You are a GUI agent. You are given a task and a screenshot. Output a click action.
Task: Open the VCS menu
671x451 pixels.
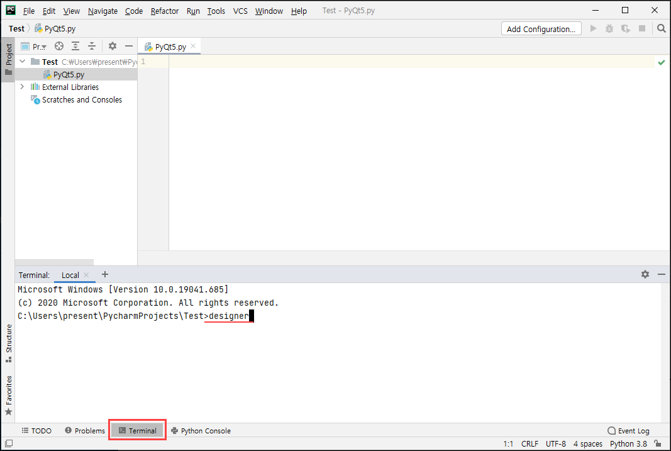(x=240, y=11)
